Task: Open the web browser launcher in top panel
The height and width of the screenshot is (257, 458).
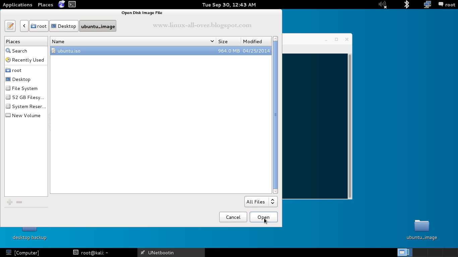Action: (62, 4)
